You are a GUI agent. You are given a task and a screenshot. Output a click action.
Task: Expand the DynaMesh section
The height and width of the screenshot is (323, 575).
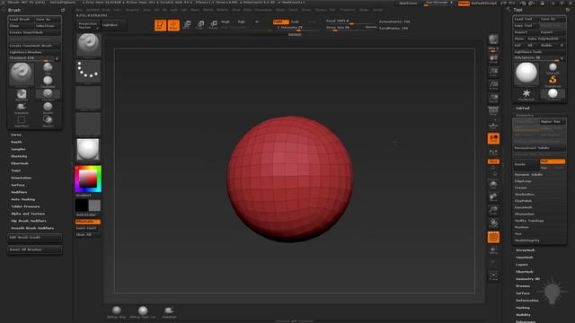pos(523,207)
